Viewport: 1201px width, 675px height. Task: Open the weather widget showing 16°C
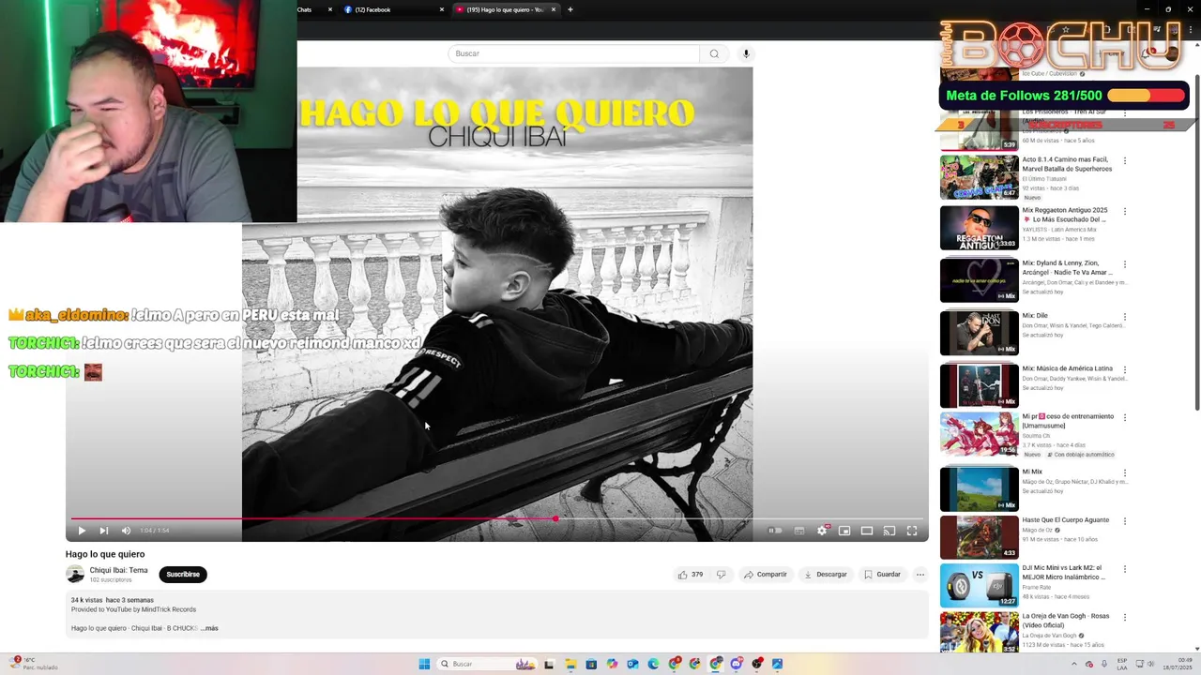[35, 664]
